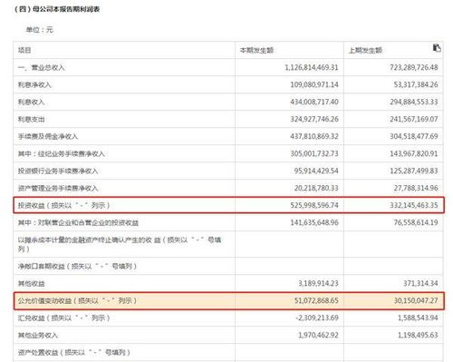Select value 332,145,463.35
The height and width of the screenshot is (362, 453).
(x=414, y=205)
